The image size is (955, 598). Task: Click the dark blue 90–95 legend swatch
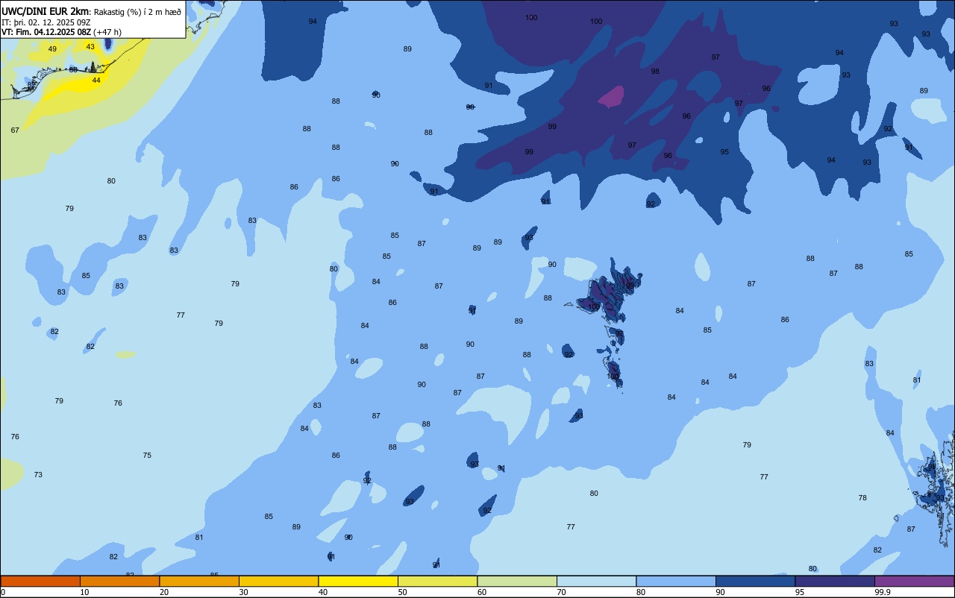pyautogui.click(x=756, y=581)
